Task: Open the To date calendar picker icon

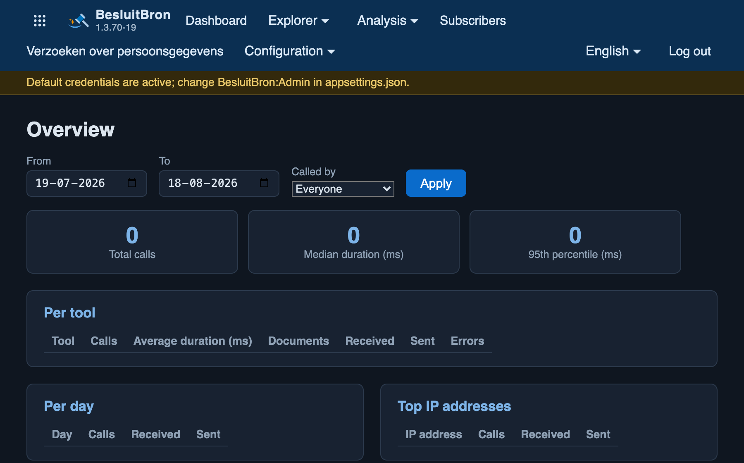Action: pos(264,183)
